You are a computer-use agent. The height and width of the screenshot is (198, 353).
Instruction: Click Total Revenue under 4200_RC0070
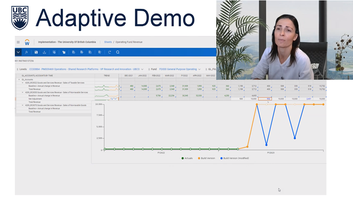34,111
